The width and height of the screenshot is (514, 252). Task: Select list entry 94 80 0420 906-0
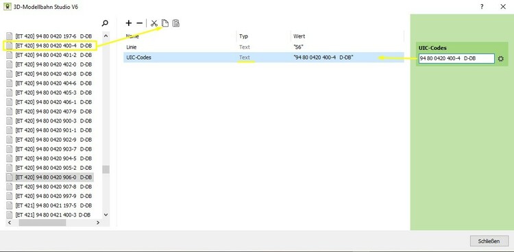coord(49,177)
